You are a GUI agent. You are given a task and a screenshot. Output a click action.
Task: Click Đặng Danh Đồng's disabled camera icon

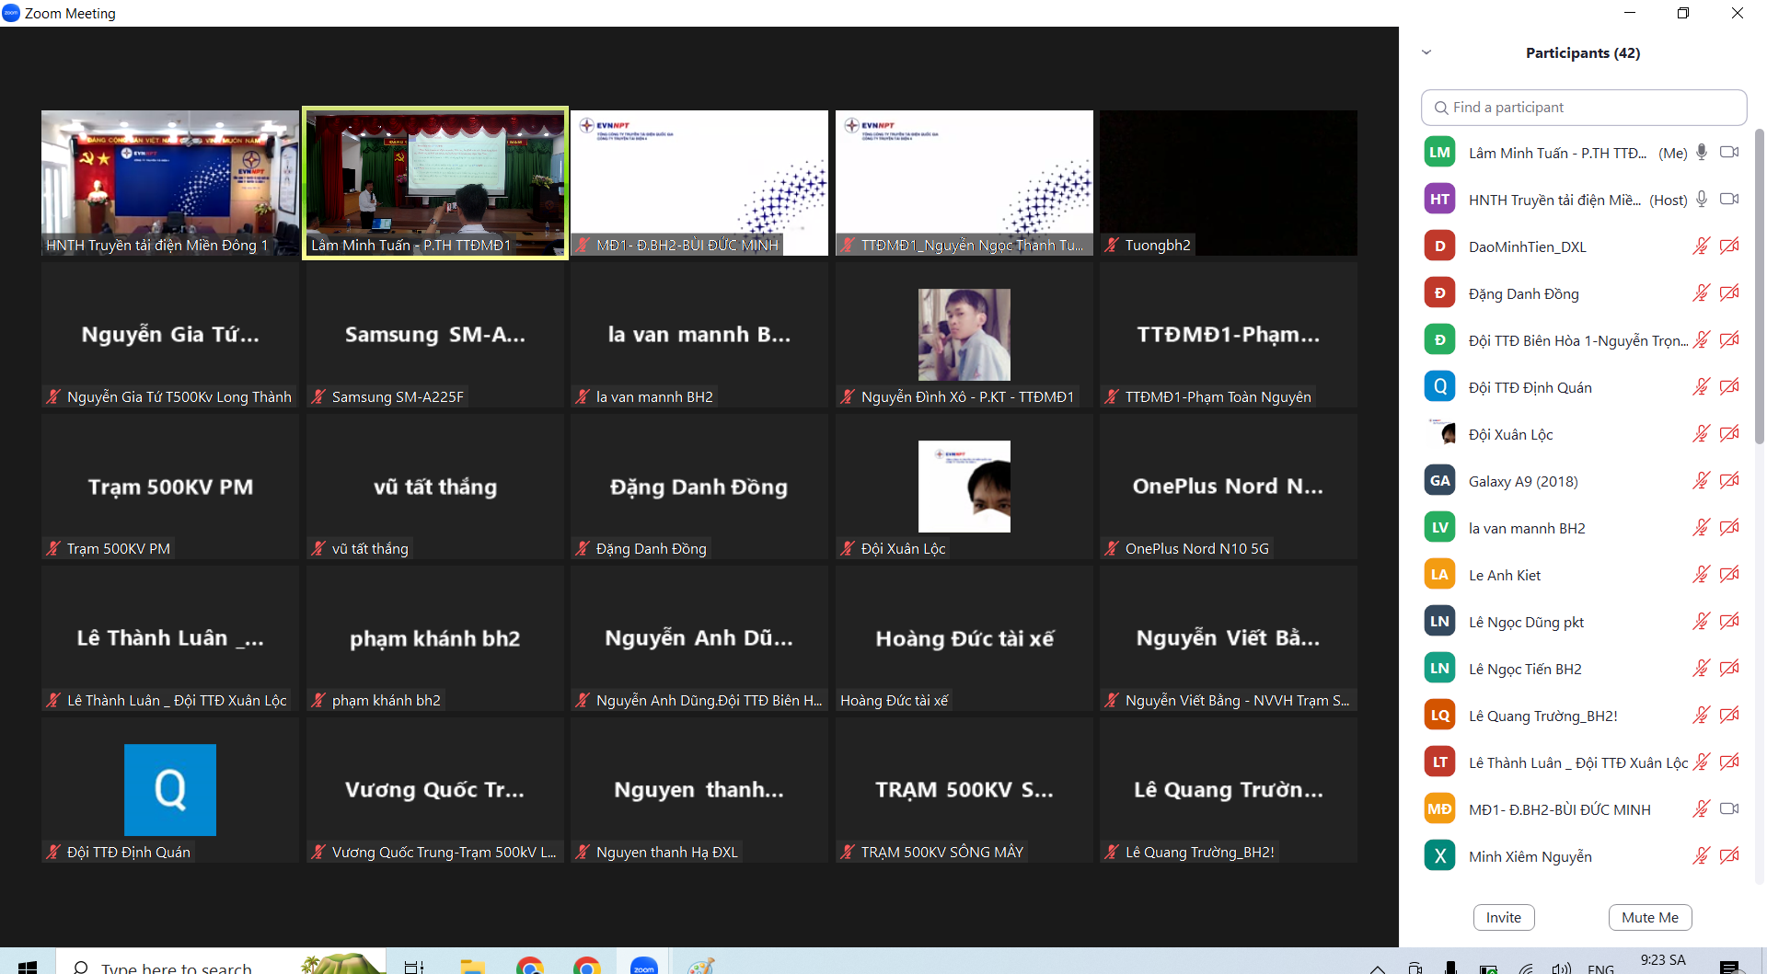point(1729,293)
